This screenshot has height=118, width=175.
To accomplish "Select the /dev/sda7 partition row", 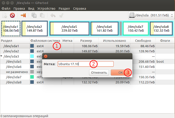I will click(87, 77).
